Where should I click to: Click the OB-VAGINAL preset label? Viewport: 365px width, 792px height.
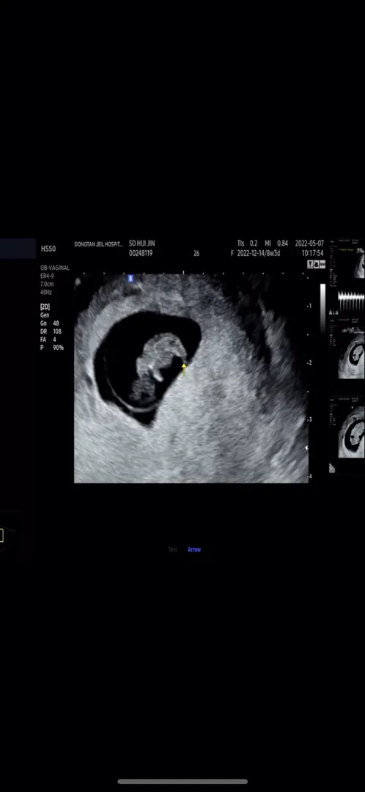tap(55, 268)
